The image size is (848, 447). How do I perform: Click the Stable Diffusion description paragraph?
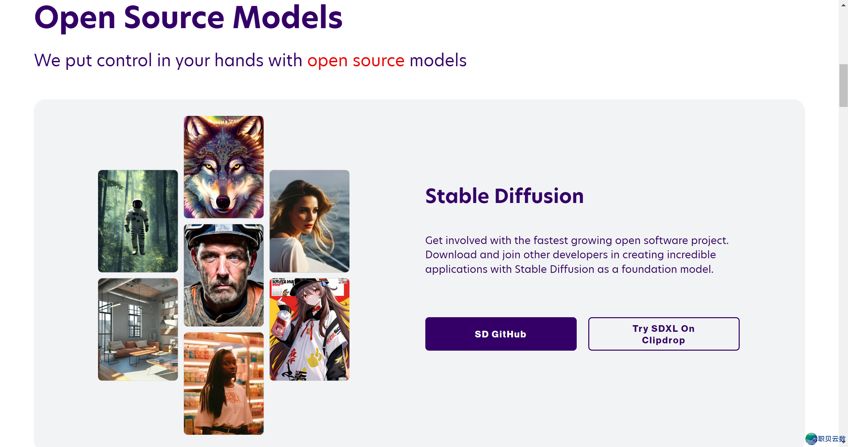[577, 255]
